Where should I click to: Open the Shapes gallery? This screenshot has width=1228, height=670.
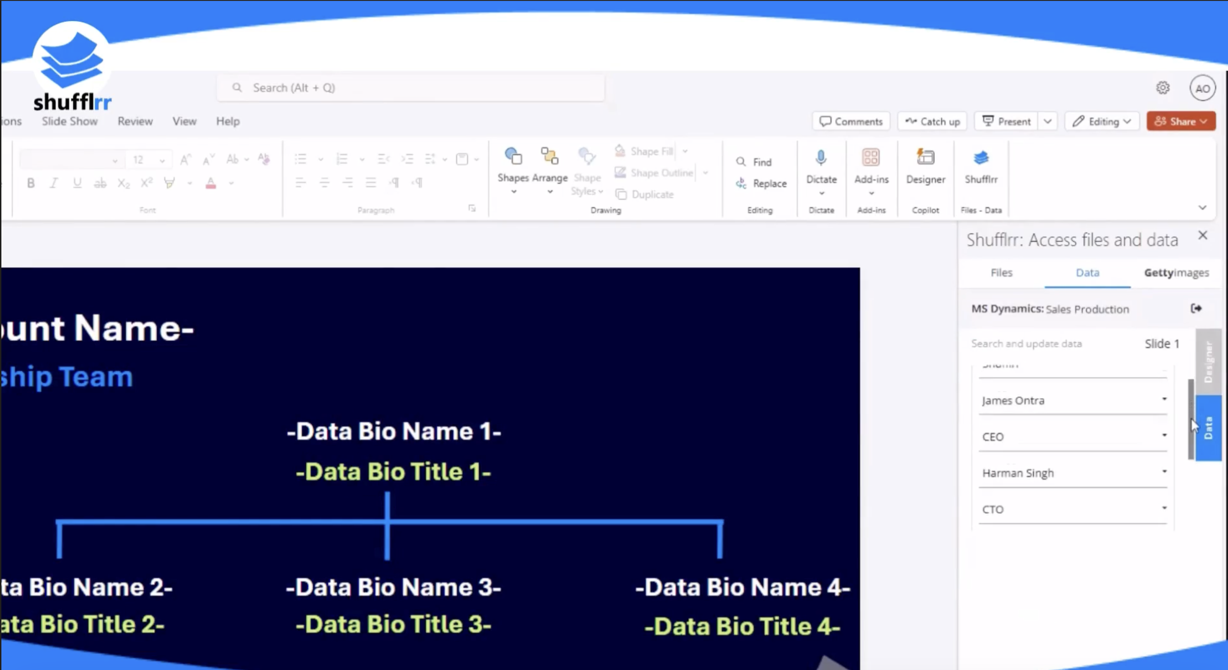coord(513,171)
